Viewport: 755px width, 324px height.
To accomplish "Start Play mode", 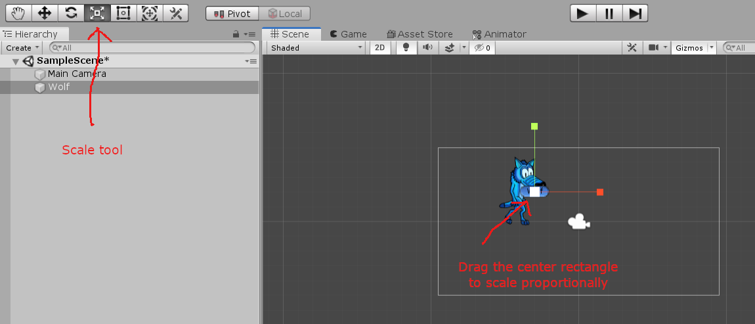I will click(x=583, y=13).
